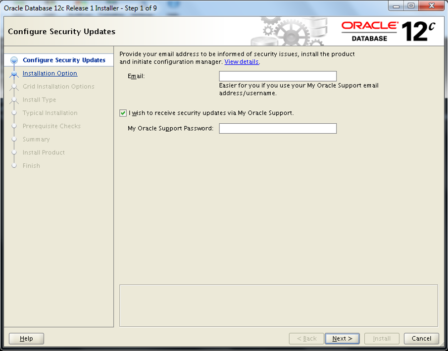Minimize the Oracle installer window
This screenshot has height=351, width=448.
point(396,6)
